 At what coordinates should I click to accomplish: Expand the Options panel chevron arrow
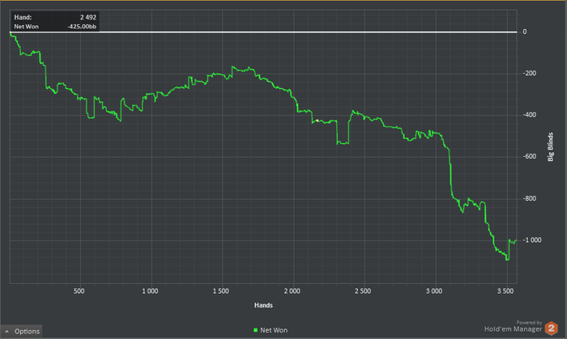click(6, 332)
